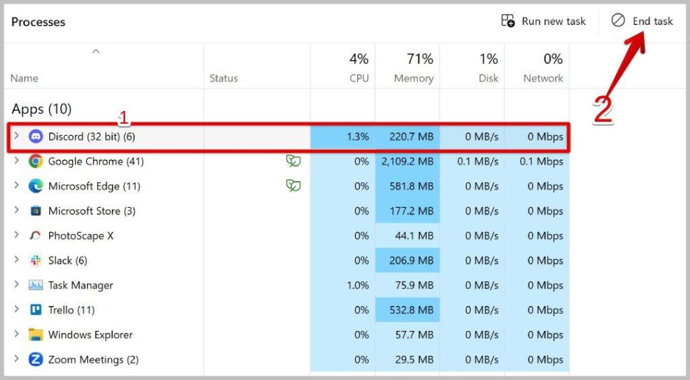
Task: Sort by the CPU column header
Action: coord(343,66)
